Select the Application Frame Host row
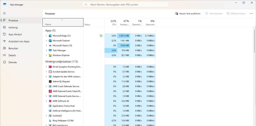The width and height of the screenshot is (256, 126). click(x=99, y=106)
